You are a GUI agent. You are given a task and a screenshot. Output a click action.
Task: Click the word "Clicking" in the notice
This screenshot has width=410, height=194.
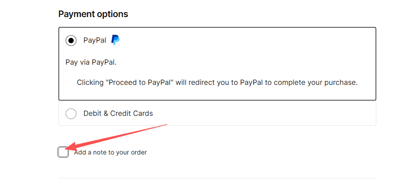tap(90, 83)
